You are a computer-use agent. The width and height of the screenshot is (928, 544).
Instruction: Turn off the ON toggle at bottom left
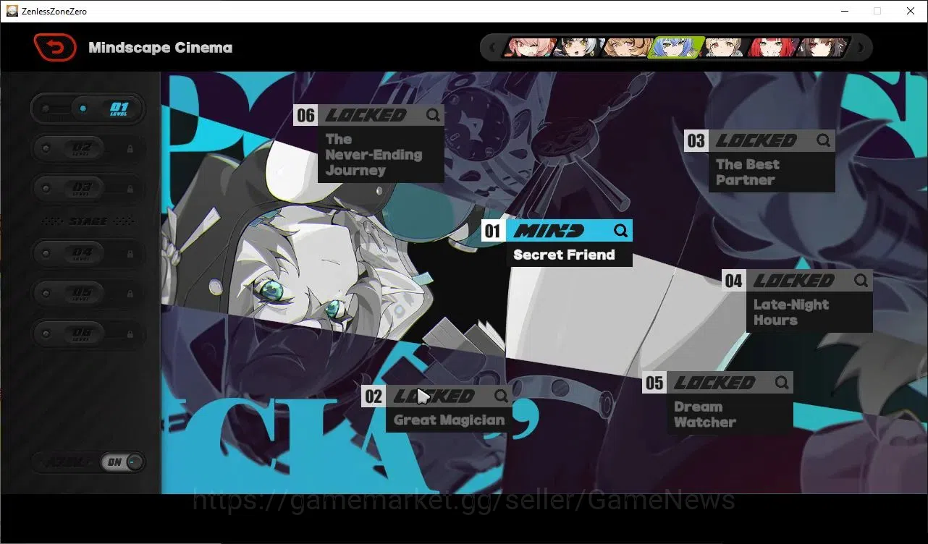coord(122,462)
